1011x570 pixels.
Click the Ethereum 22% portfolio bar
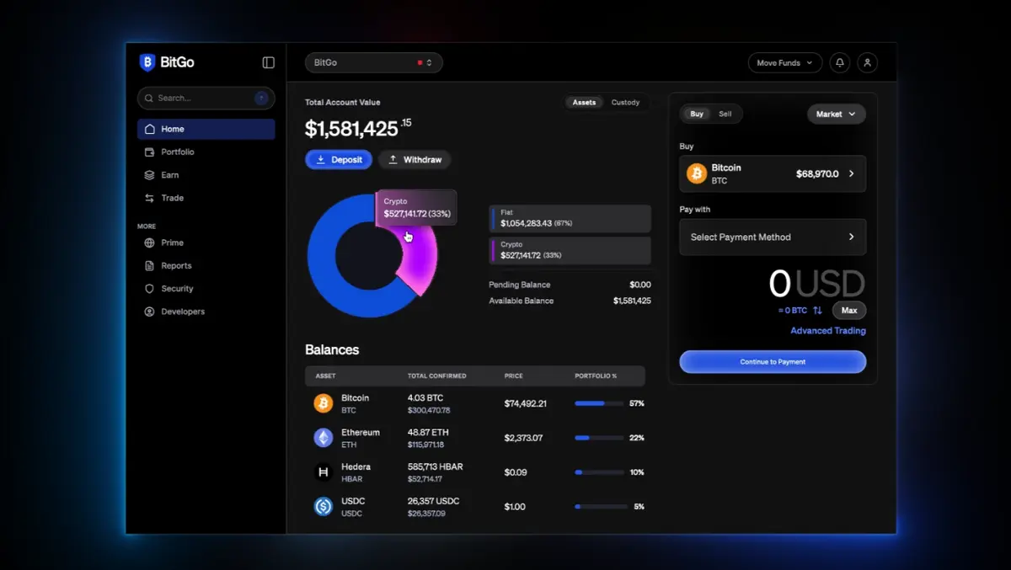tap(600, 438)
